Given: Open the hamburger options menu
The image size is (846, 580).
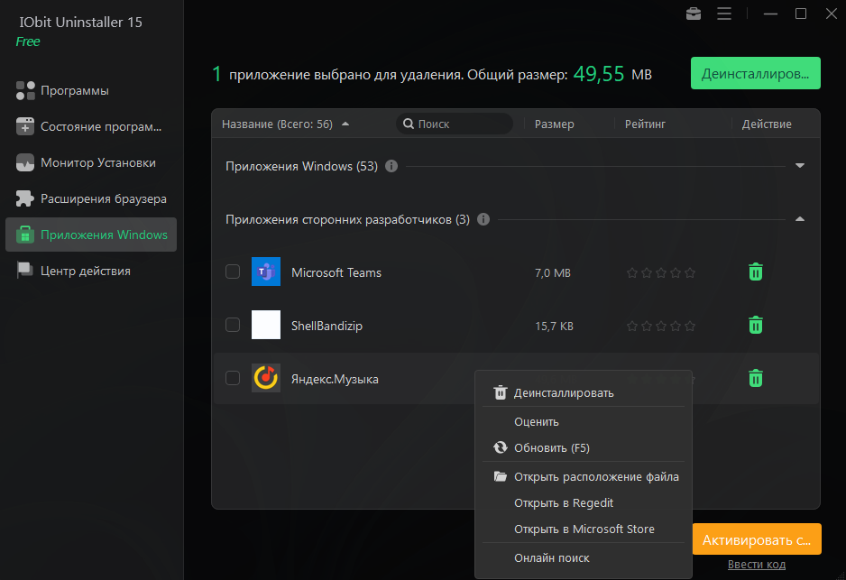Looking at the screenshot, I should pos(724,14).
